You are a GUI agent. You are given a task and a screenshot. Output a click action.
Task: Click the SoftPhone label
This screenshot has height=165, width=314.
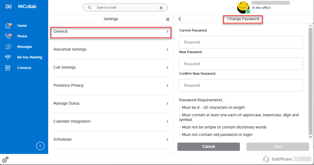(282, 159)
